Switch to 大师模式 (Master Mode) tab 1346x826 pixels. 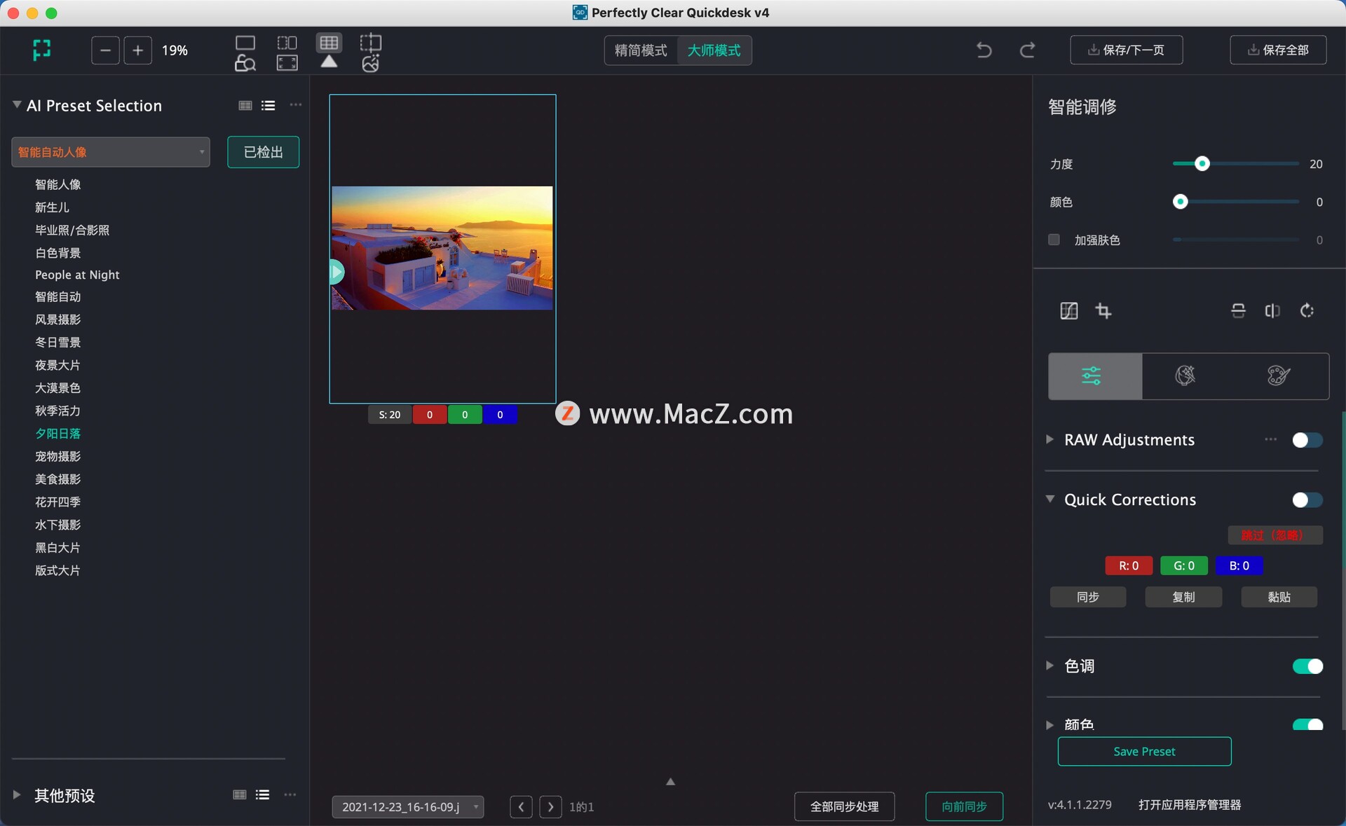point(715,50)
